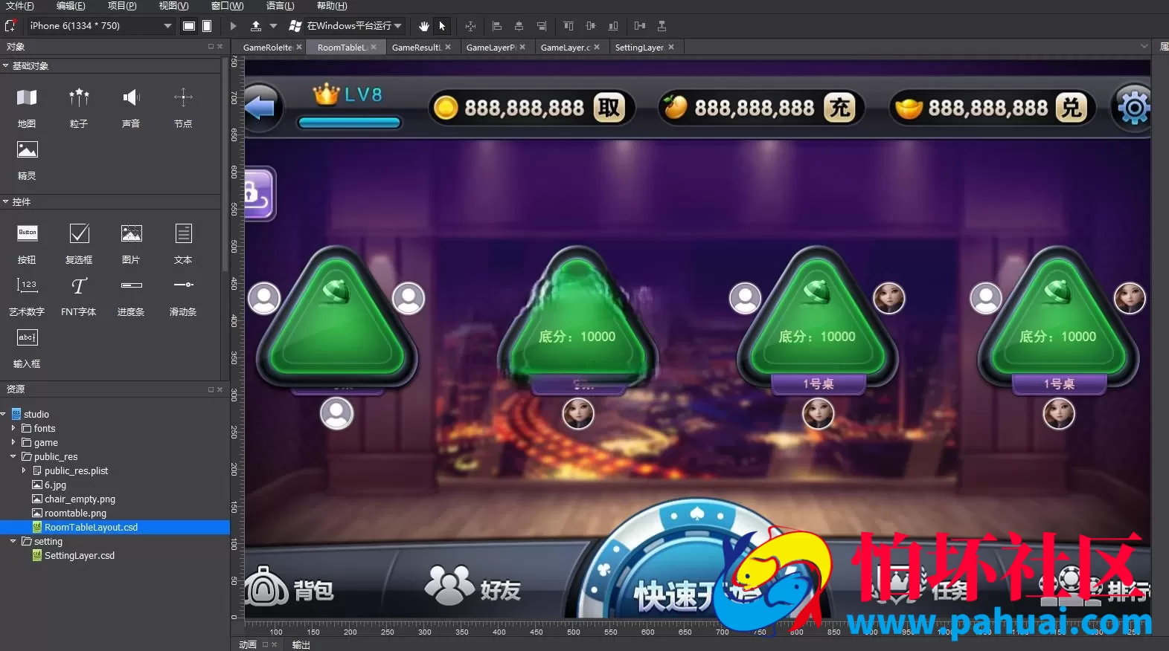Screen dimensions: 1169x651
Task: Click the distribute horizontally icon
Action: pyautogui.click(x=640, y=26)
